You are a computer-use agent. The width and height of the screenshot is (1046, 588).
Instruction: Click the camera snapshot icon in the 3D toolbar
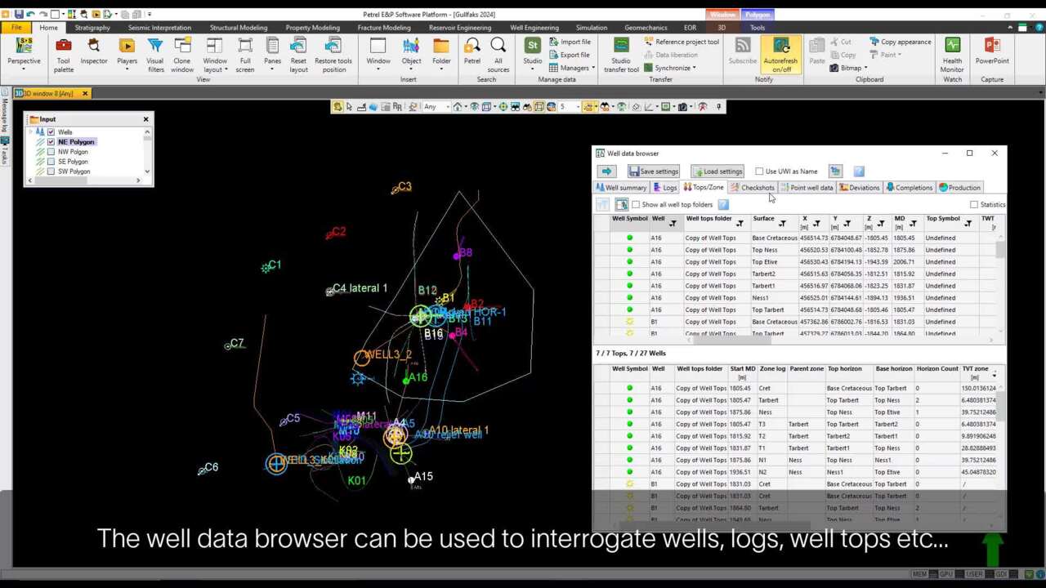pos(682,107)
